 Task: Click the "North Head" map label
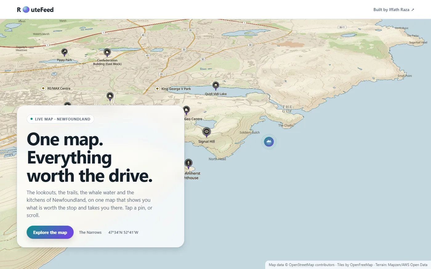pyautogui.click(x=217, y=159)
